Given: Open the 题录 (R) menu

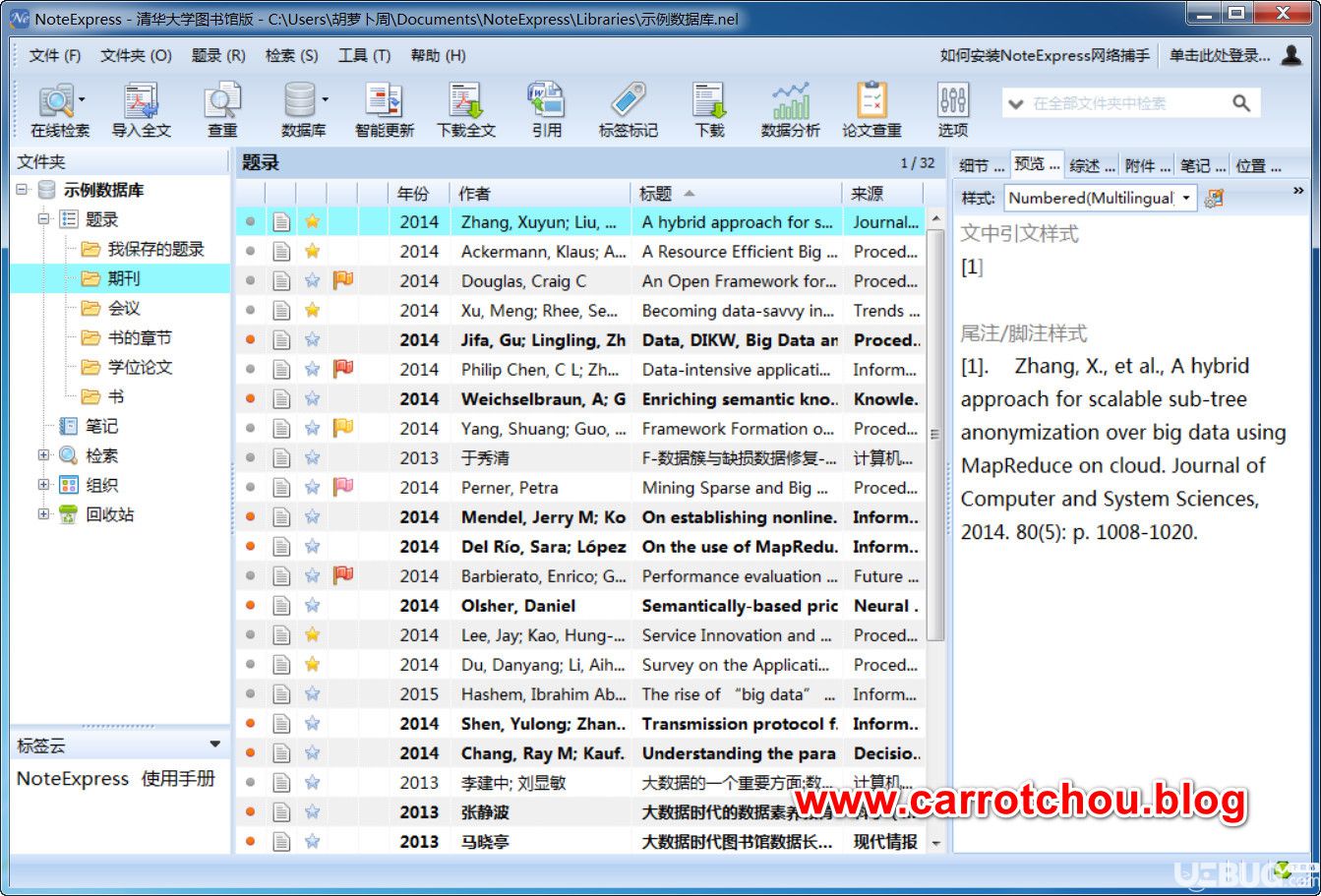Looking at the screenshot, I should 218,55.
